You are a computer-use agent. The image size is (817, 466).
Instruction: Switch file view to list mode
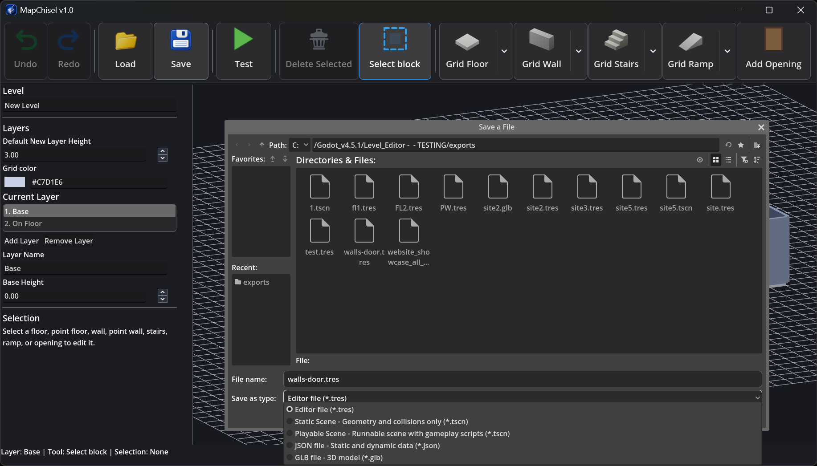[728, 160]
